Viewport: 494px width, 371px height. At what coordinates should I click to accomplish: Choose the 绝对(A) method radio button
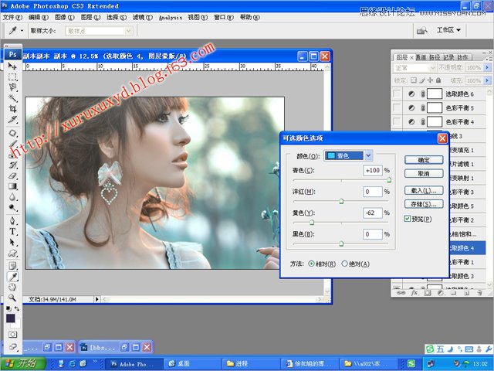[345, 264]
